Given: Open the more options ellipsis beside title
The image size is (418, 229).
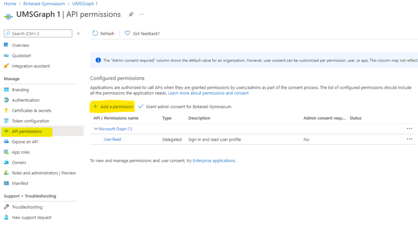Looking at the screenshot, I should pyautogui.click(x=142, y=15).
